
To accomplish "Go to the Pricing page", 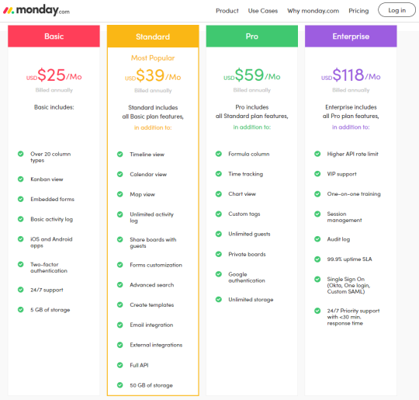I will click(x=358, y=11).
